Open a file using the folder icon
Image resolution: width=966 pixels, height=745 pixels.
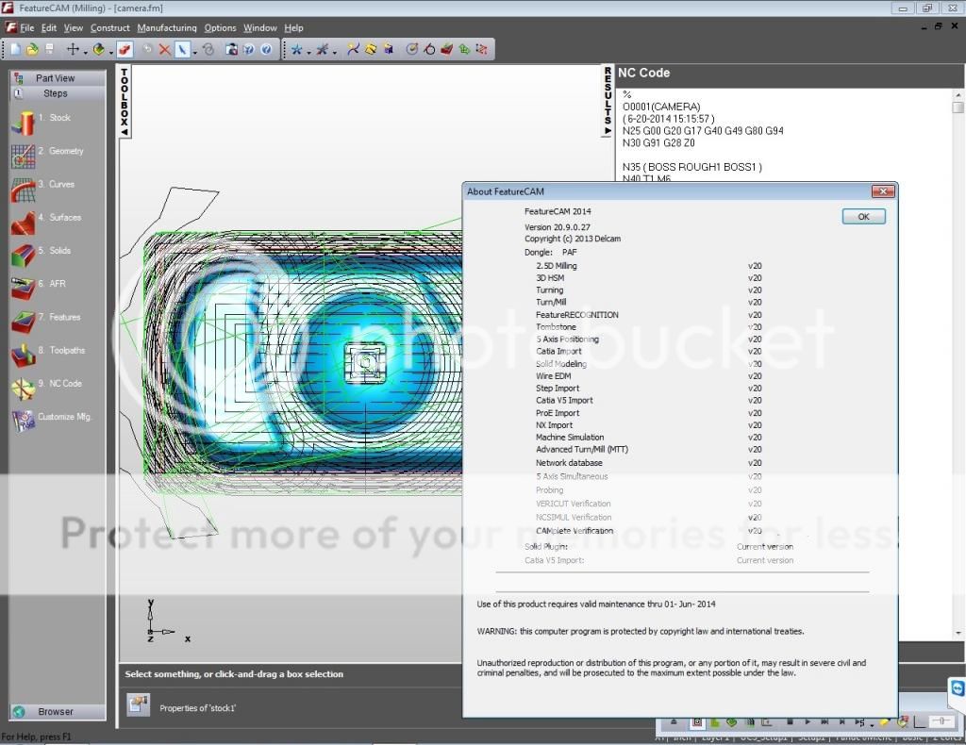32,49
